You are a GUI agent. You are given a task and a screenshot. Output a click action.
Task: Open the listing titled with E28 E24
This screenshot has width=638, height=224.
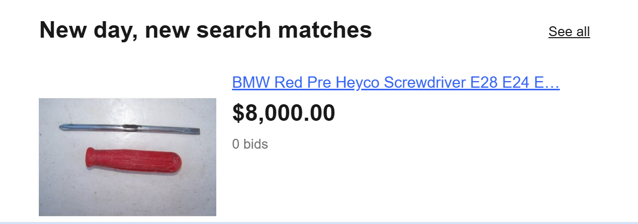[x=395, y=83]
